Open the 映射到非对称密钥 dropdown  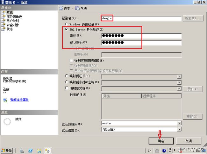point(179,82)
